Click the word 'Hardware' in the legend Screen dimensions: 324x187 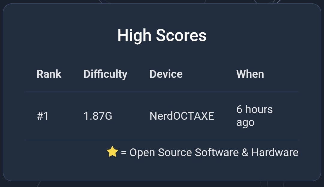[x=275, y=153]
